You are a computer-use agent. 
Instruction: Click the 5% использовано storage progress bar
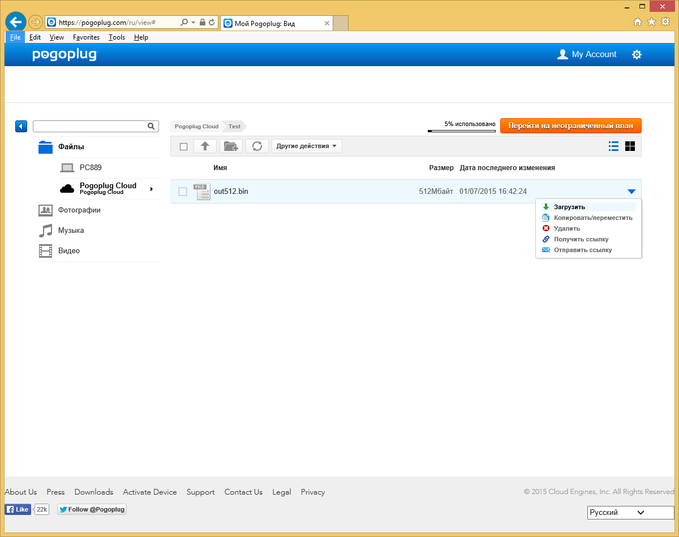click(x=462, y=131)
